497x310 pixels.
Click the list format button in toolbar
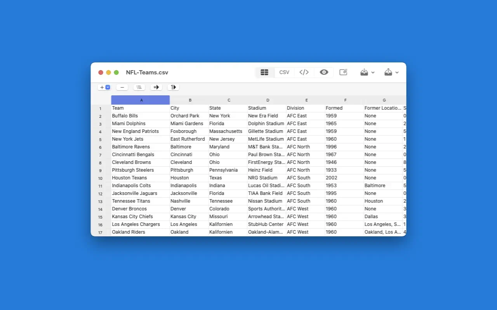tap(139, 88)
